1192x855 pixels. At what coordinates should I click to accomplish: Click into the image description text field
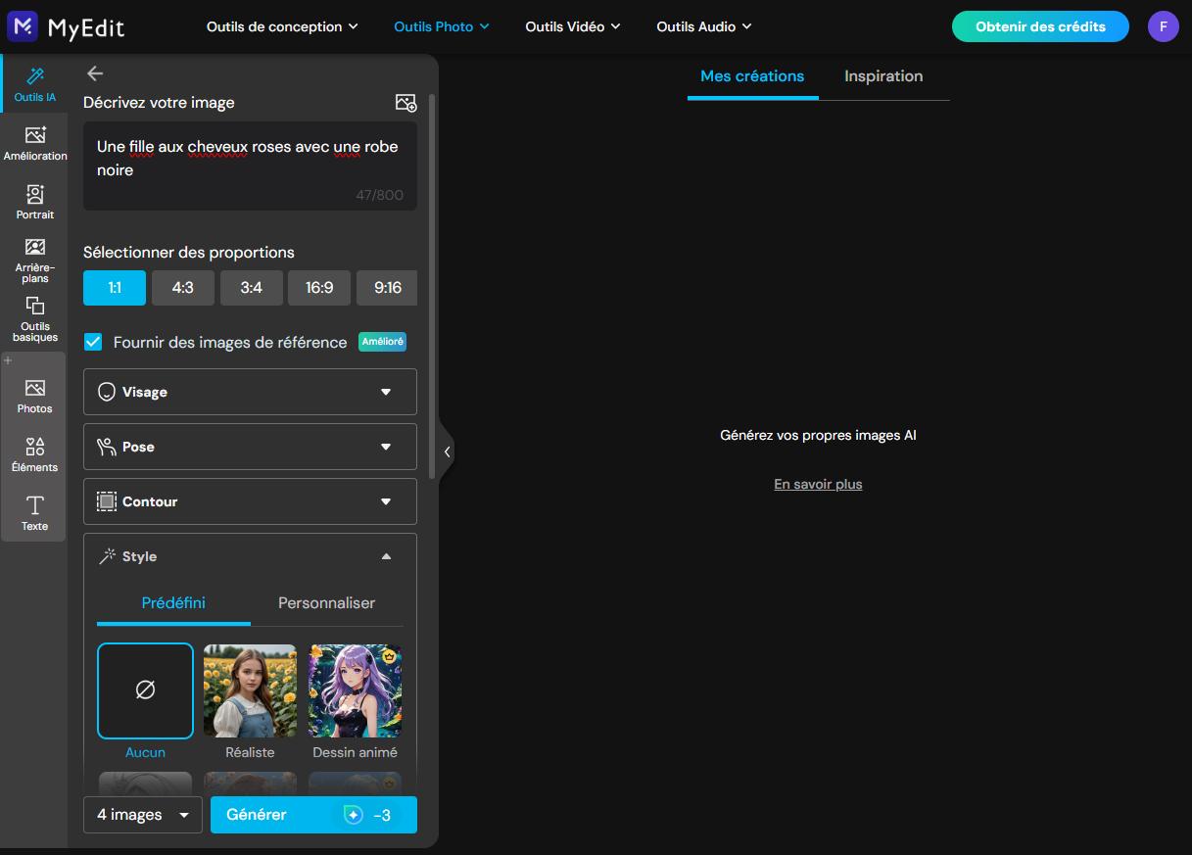250,166
